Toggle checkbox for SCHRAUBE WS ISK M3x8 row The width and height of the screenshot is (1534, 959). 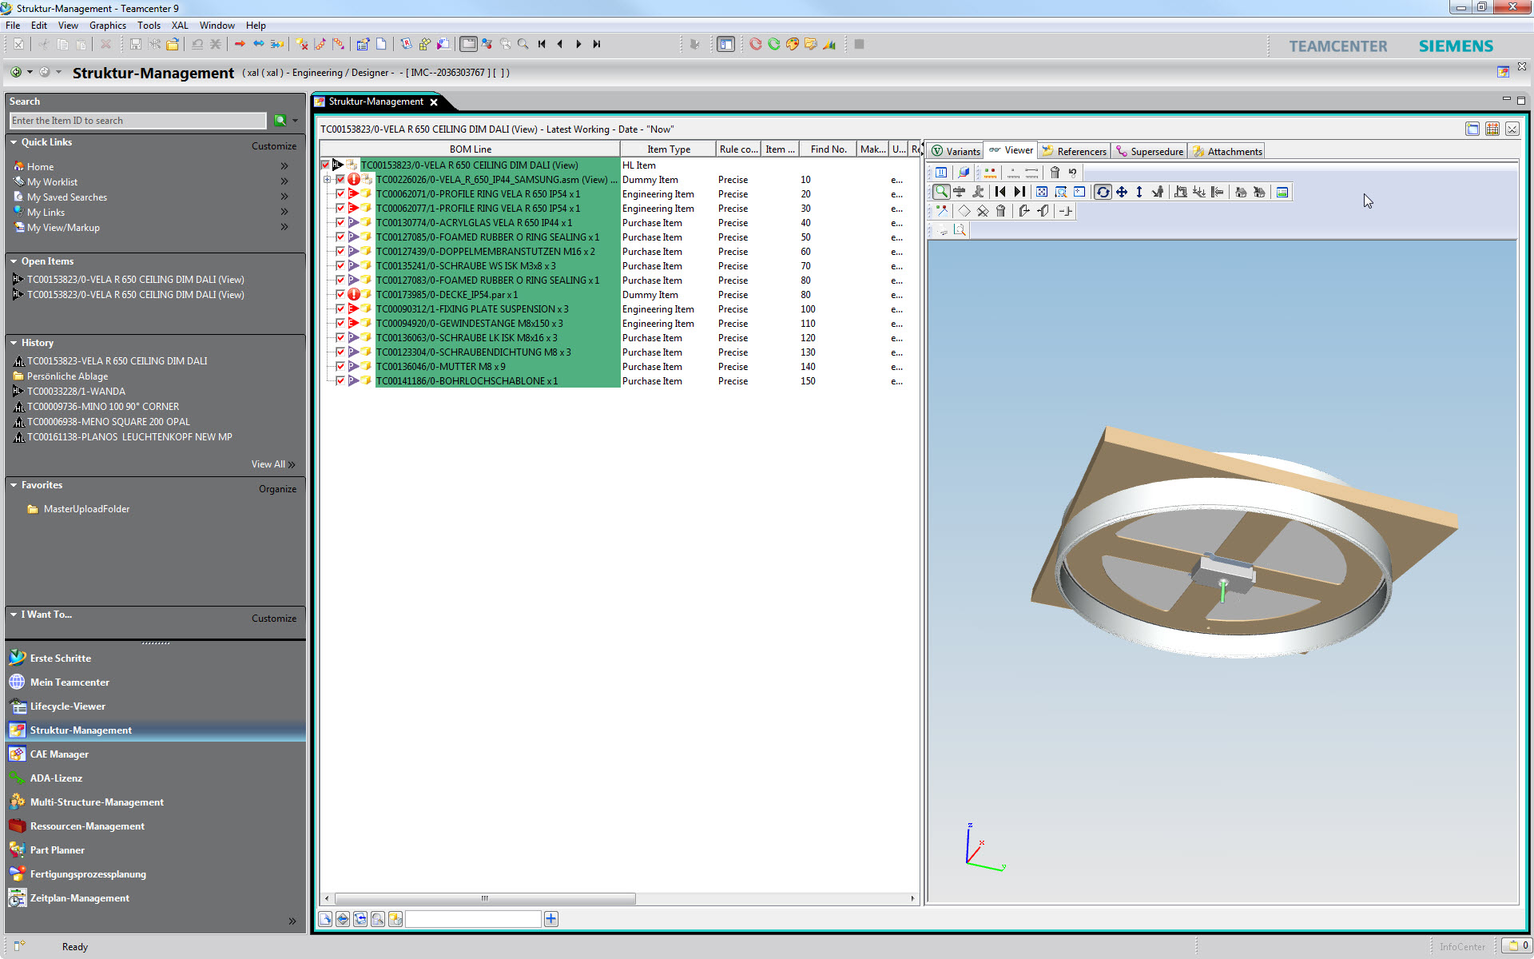340,266
